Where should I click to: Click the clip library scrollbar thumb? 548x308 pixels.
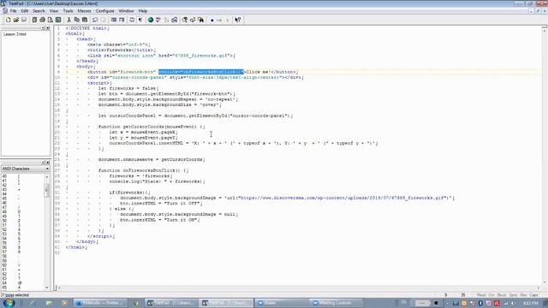(47, 191)
